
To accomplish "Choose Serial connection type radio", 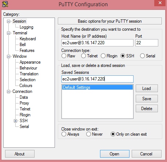I will pos(142,56).
